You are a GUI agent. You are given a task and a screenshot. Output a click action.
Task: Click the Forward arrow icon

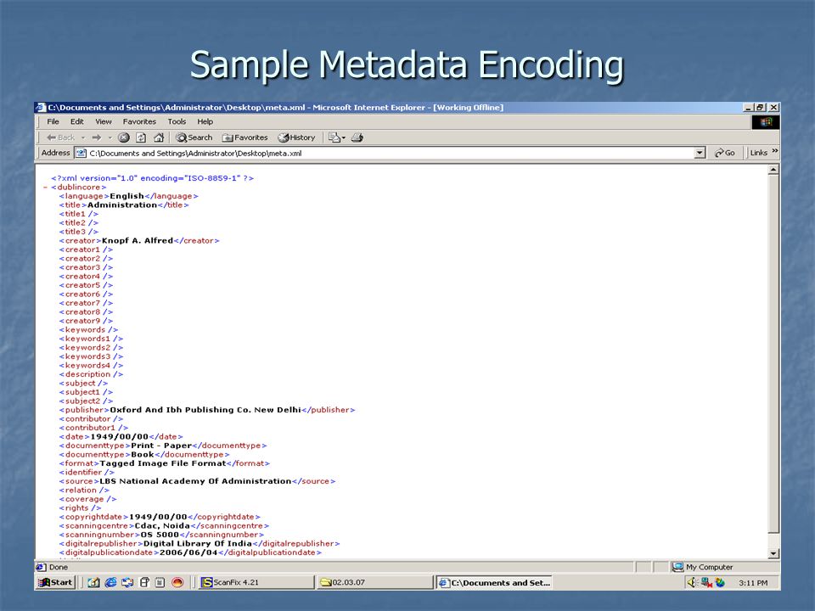[96, 137]
